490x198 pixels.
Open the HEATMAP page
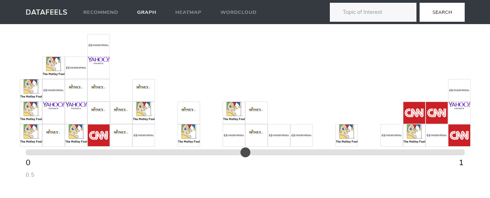188,12
